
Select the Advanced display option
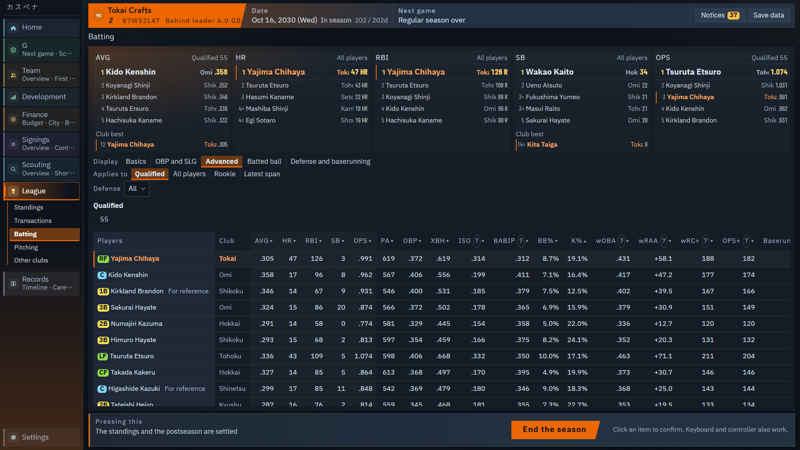coord(222,161)
